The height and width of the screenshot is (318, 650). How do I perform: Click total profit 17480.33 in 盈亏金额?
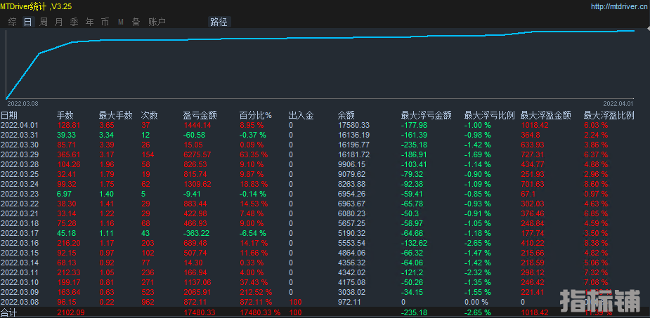pos(200,312)
